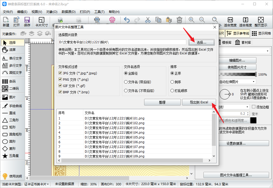Toggle 显示参考线 guide lines button
Screen dimensions: 273x188
click(x=238, y=33)
